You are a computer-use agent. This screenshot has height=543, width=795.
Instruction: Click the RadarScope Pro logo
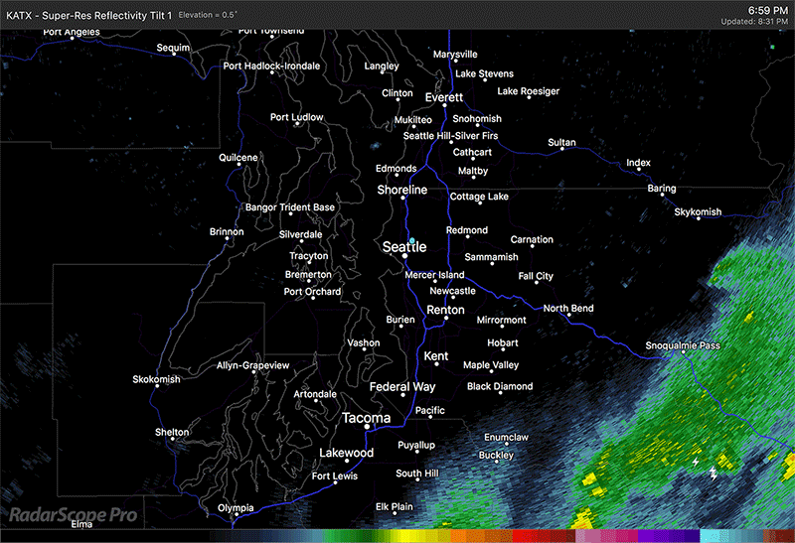click(x=74, y=515)
